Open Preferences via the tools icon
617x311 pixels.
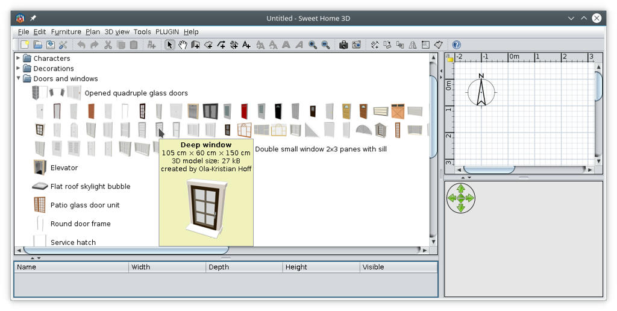coord(63,45)
